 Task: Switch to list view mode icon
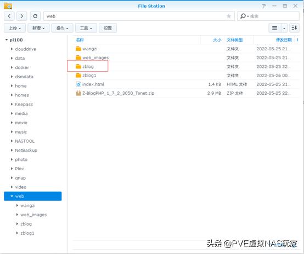[274, 28]
